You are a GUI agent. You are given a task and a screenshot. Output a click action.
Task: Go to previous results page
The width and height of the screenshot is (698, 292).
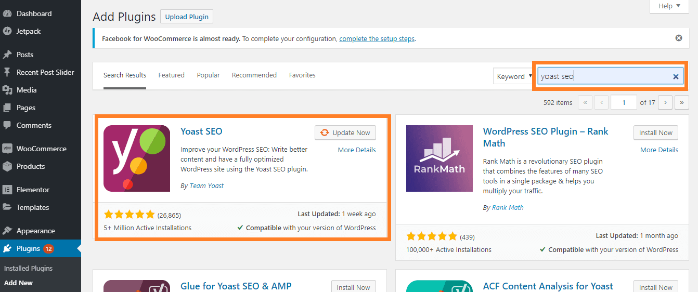click(x=601, y=102)
